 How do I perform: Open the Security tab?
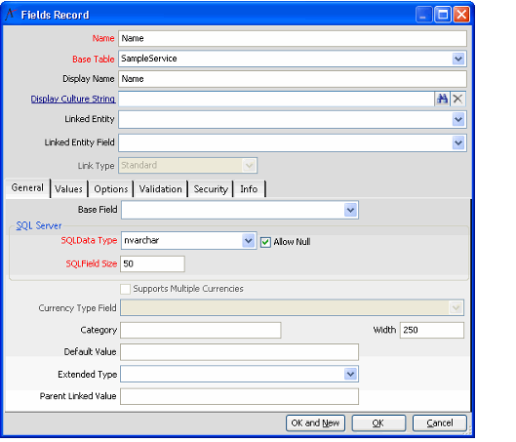211,189
